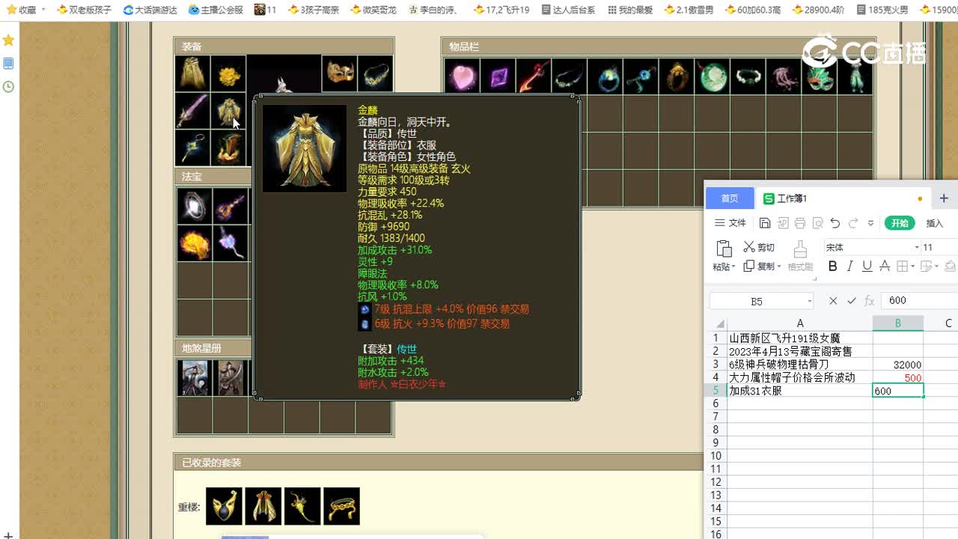This screenshot has width=958, height=539.
Task: Click the scissors 剪切 cut button
Action: pyautogui.click(x=759, y=247)
